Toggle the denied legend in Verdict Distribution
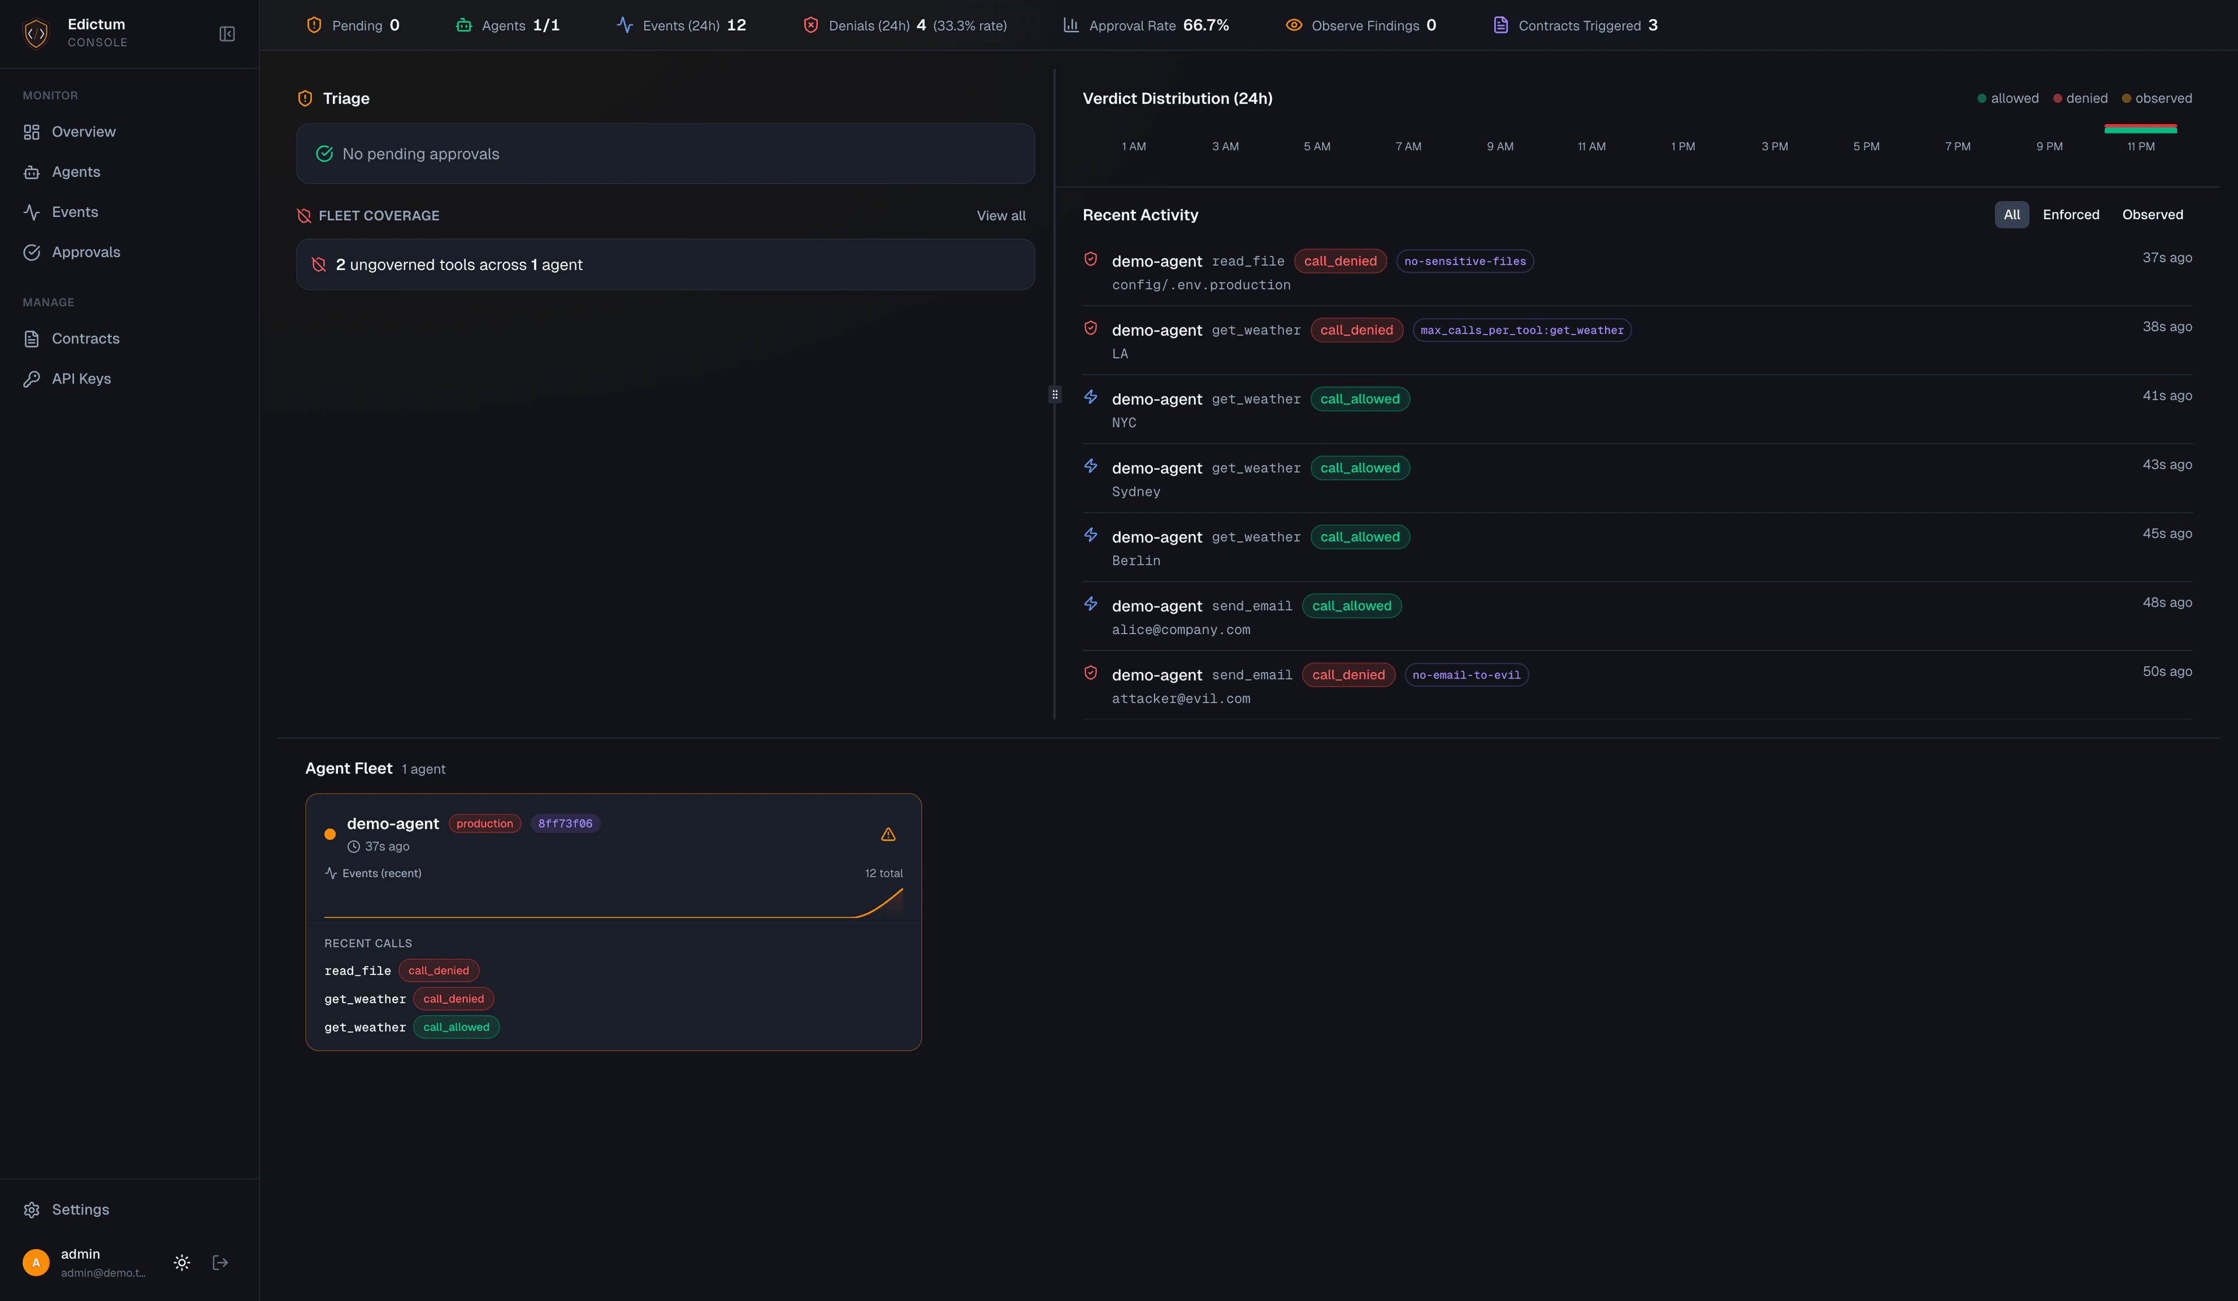The image size is (2238, 1301). click(x=2080, y=98)
